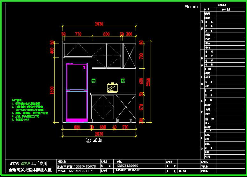
Task: Click the lower double-door base cabinet
Action: (103, 107)
